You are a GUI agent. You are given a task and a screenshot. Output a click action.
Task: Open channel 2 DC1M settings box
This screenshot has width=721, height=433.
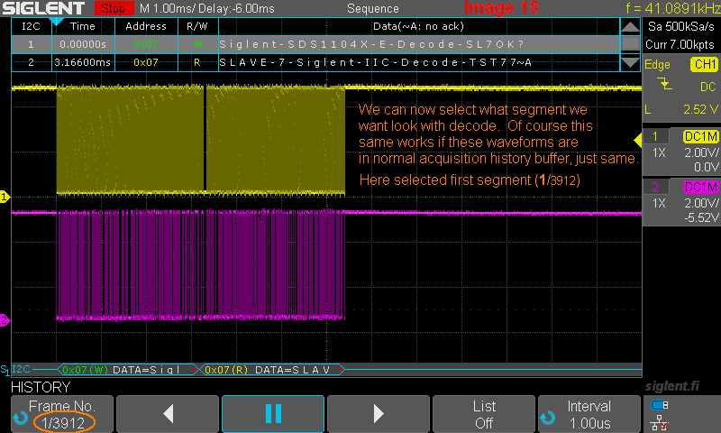tap(681, 202)
